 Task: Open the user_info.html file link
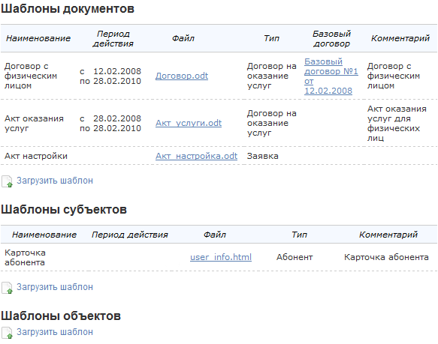[x=221, y=257]
